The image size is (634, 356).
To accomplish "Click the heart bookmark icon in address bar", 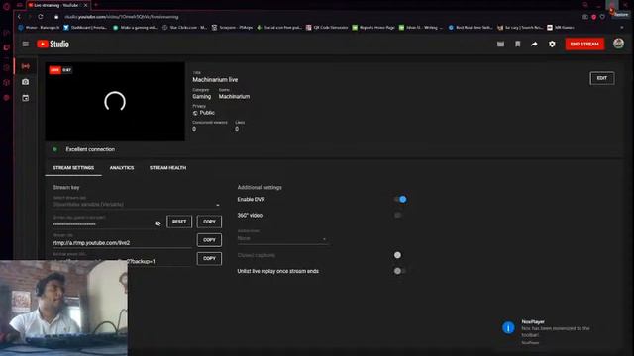I will (x=602, y=17).
